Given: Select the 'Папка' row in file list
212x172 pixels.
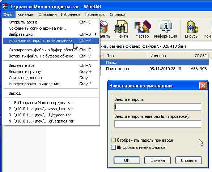Looking at the screenshot, I should coord(154,63).
